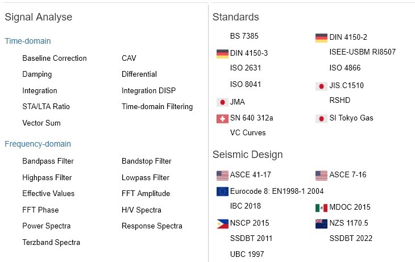Select Response Spectra

click(152, 226)
